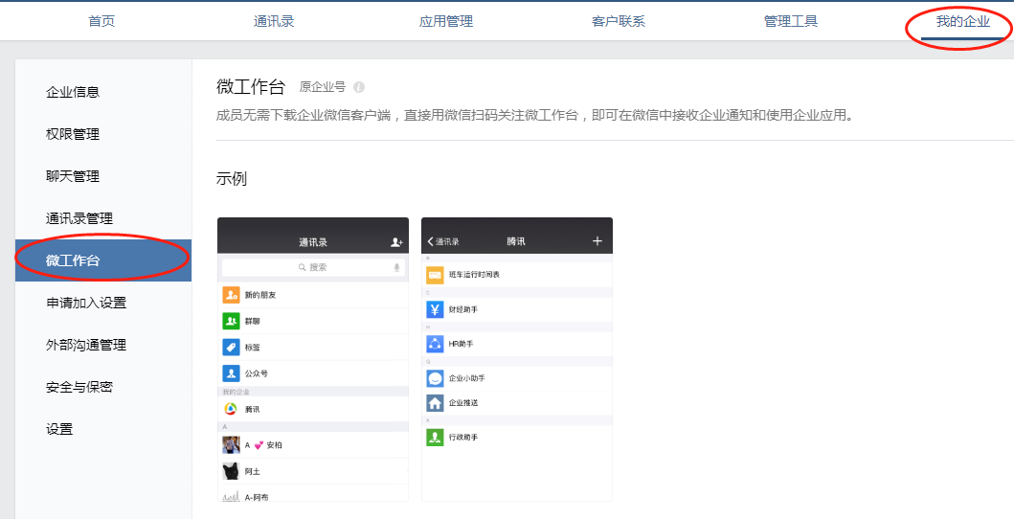Click the orange 新的朋友 icon
Screen dimensions: 1014x519
click(x=231, y=295)
